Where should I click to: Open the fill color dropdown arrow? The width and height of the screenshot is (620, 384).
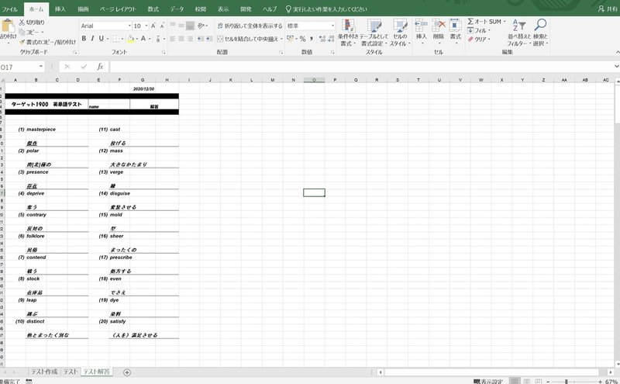coord(137,39)
